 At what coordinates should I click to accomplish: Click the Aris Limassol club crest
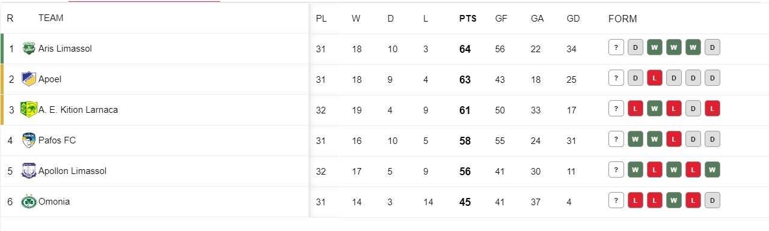coord(29,49)
